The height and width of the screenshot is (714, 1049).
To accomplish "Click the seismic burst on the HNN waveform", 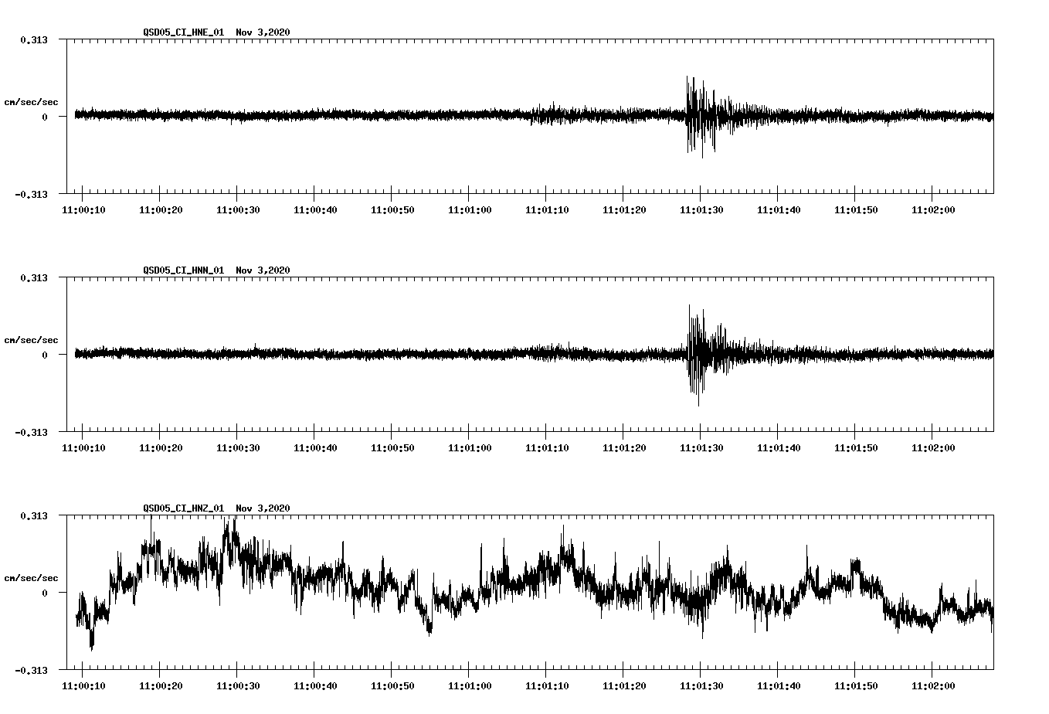I will pos(696,354).
